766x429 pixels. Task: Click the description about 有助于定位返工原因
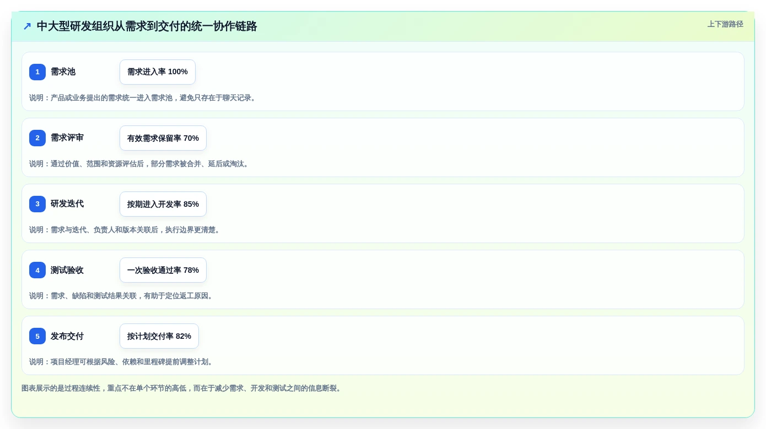pos(122,296)
